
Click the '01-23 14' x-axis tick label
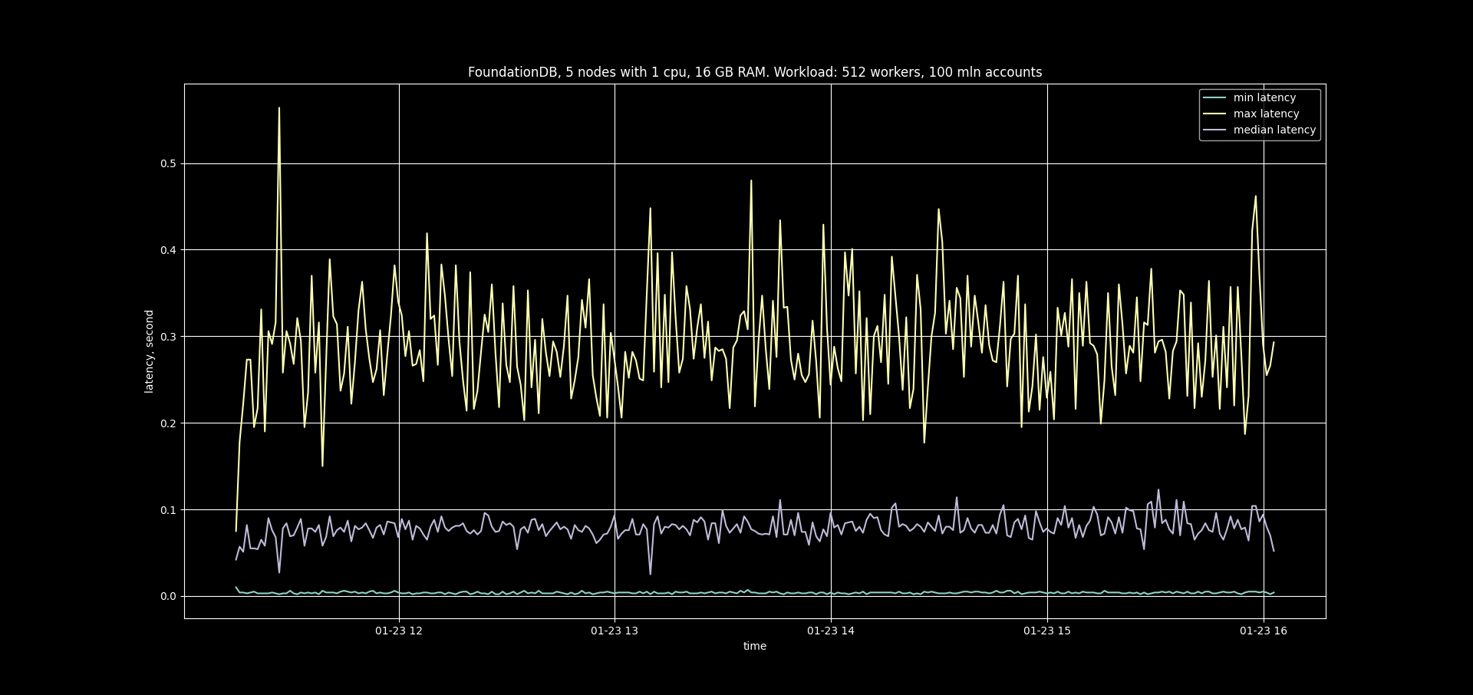coord(831,631)
